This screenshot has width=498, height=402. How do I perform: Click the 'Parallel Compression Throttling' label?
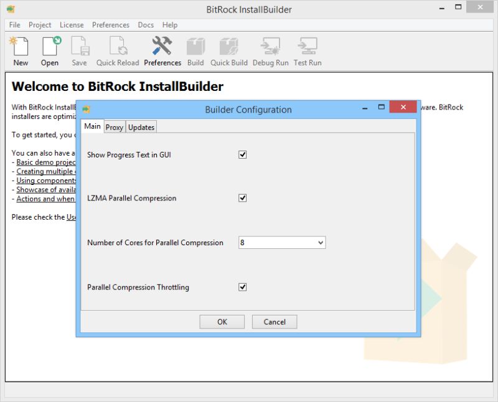[138, 287]
